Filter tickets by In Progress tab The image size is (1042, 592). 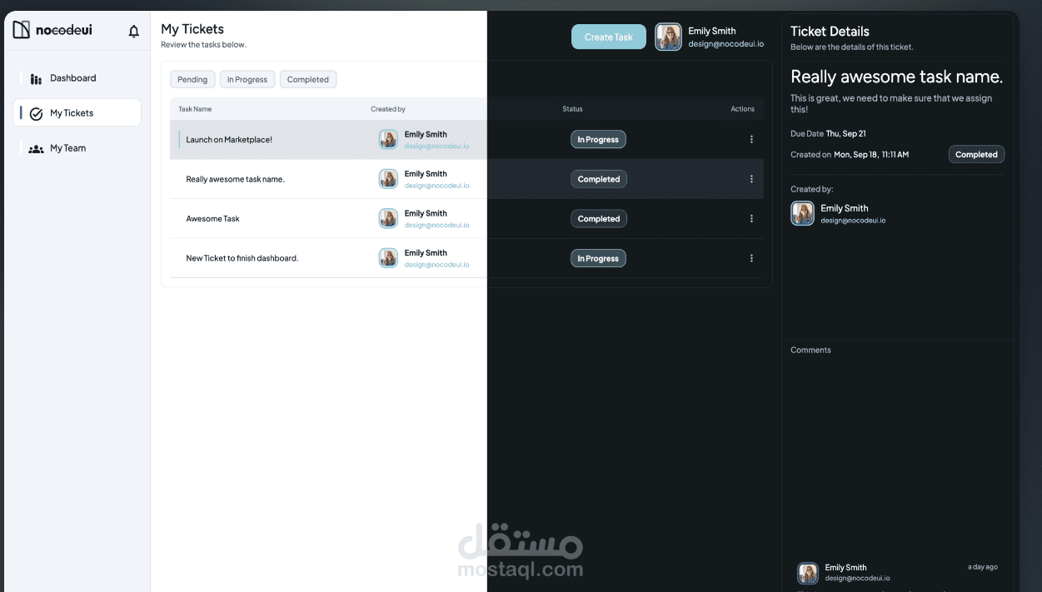[247, 80]
